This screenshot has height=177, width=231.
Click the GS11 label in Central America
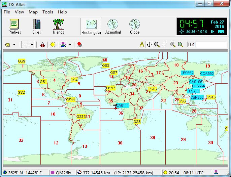click(x=71, y=100)
